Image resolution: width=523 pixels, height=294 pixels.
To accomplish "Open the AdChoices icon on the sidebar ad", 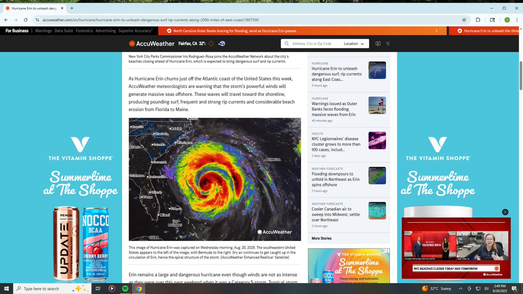I will coord(383,251).
